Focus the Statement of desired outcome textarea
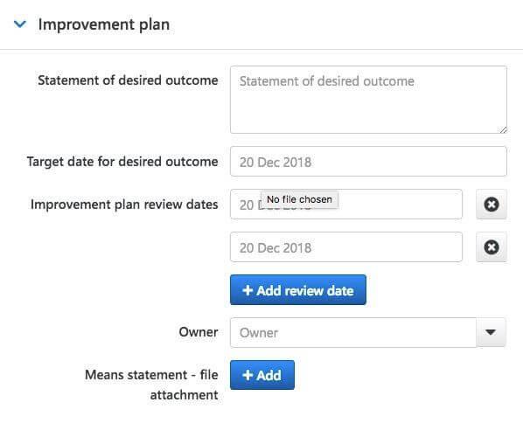Screen dimensions: 523x437 pos(368,100)
